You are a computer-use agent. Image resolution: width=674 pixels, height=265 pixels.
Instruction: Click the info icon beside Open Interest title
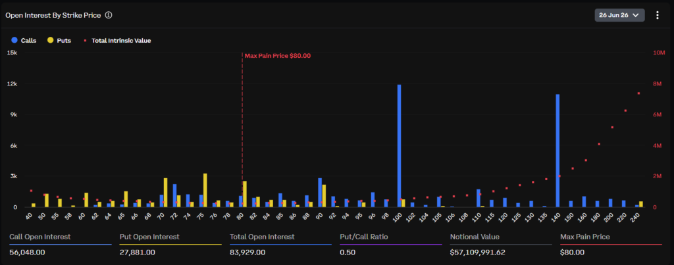click(109, 15)
